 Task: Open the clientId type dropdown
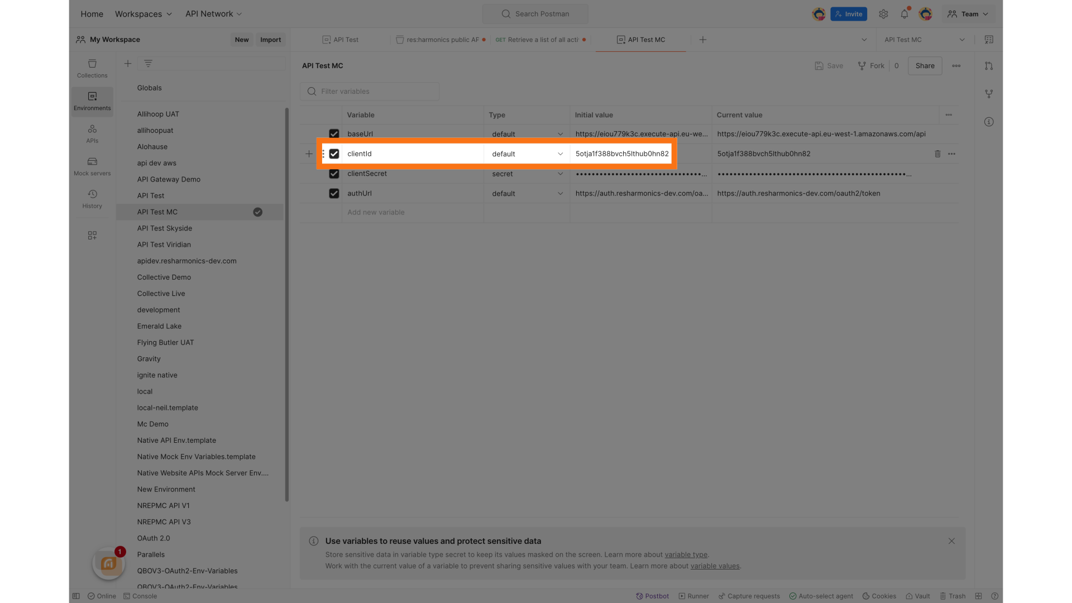[x=527, y=154]
